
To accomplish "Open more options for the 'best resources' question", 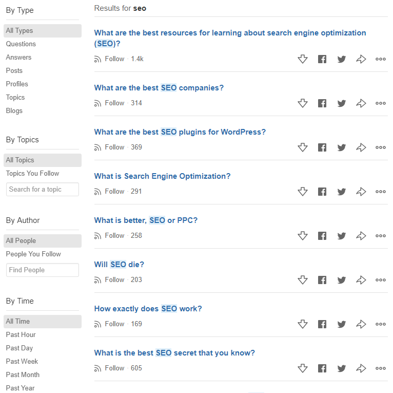I will 380,59.
